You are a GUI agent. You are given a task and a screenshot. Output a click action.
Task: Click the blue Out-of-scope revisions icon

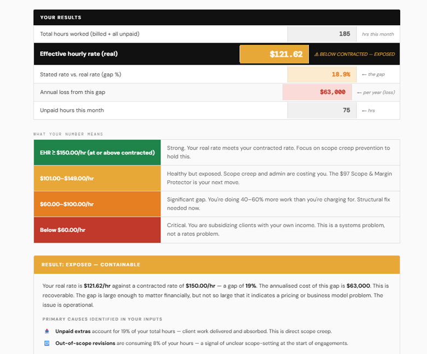(x=47, y=343)
